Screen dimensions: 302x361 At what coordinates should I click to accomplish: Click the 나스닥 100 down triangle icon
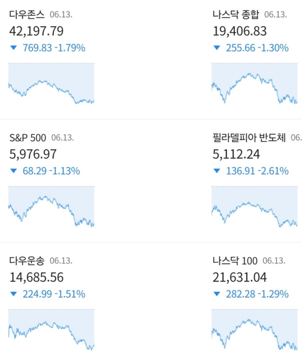click(217, 294)
